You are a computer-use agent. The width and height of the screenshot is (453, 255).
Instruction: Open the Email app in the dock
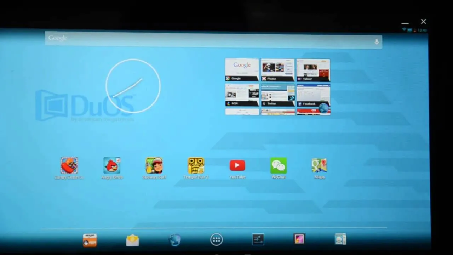pos(132,240)
